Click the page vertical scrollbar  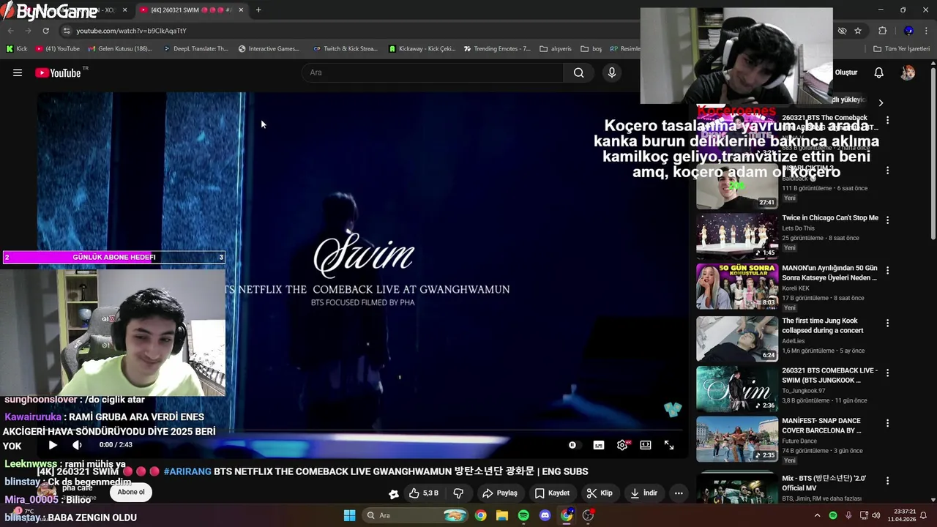933,152
